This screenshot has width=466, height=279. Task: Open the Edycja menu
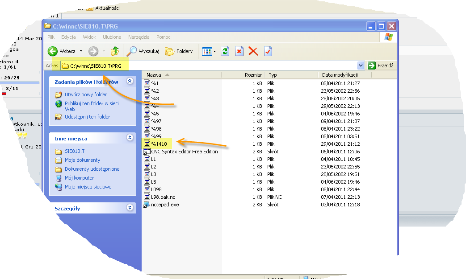click(68, 37)
